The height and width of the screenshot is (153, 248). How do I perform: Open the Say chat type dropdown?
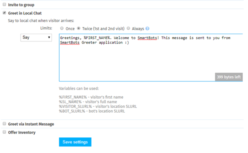(36, 38)
